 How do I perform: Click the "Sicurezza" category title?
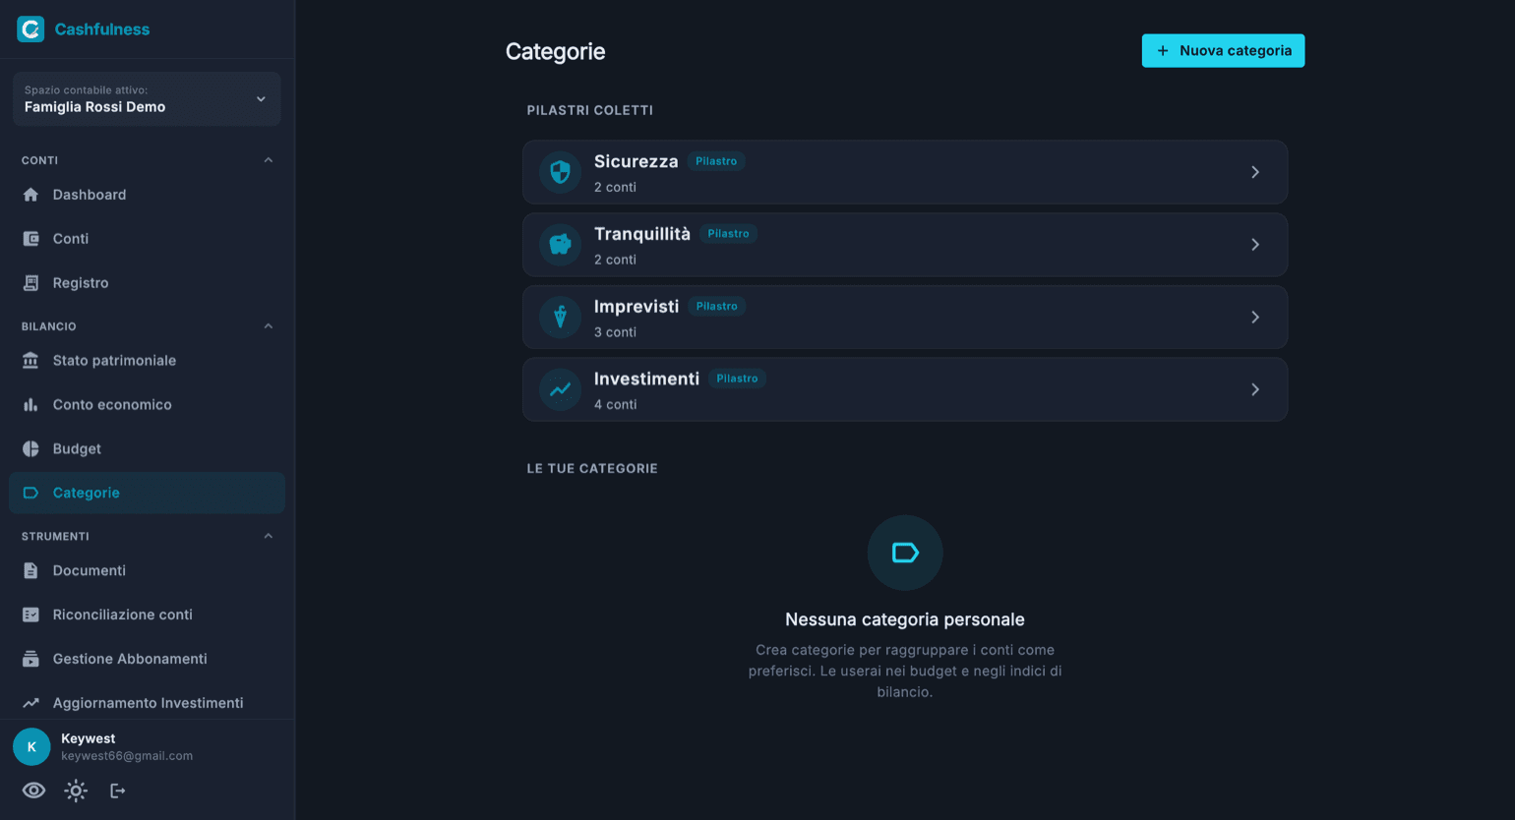636,161
